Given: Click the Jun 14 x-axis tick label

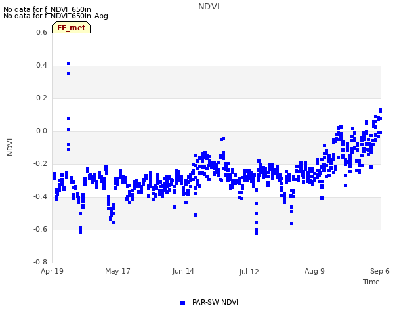Looking at the screenshot, I should pos(183,271).
